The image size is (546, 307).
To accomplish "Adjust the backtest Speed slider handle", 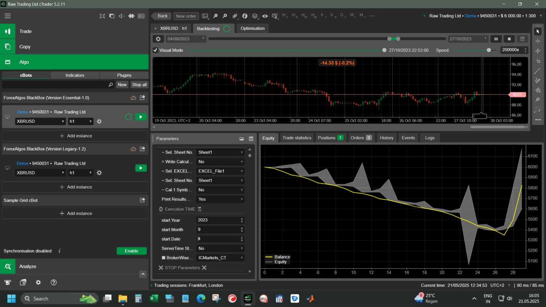I will [489, 50].
